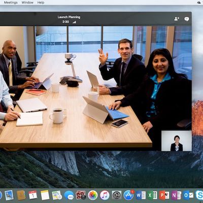Launch iTunes from the dock

pyautogui.click(x=105, y=195)
